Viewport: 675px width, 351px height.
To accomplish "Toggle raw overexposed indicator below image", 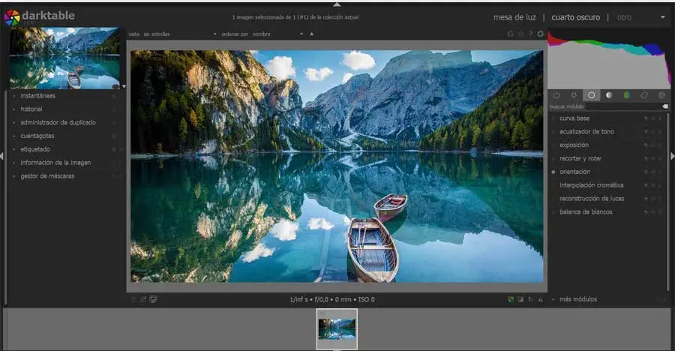I will point(511,299).
